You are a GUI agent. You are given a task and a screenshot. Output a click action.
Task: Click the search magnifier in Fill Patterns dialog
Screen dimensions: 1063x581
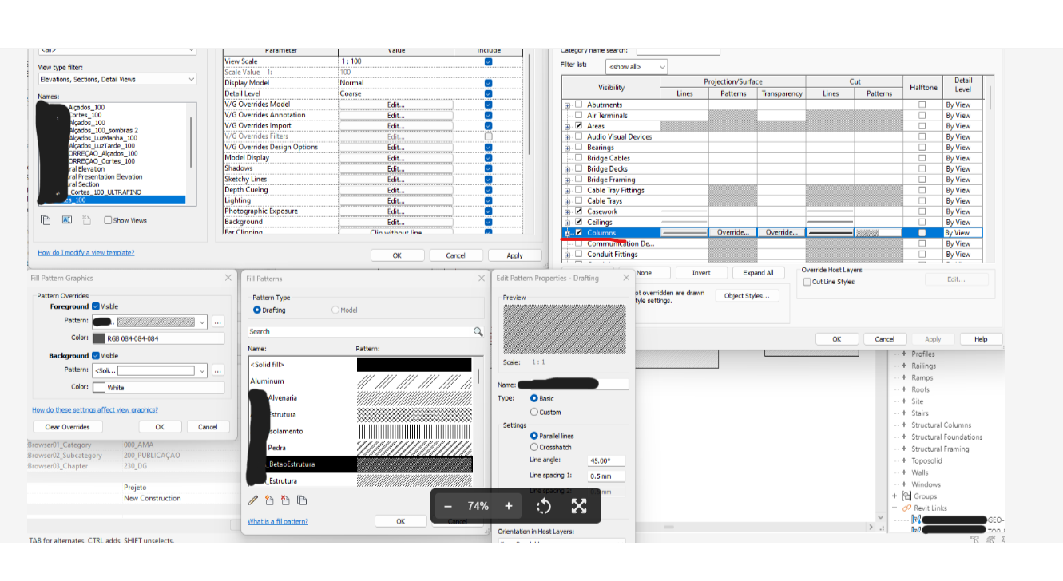click(477, 330)
